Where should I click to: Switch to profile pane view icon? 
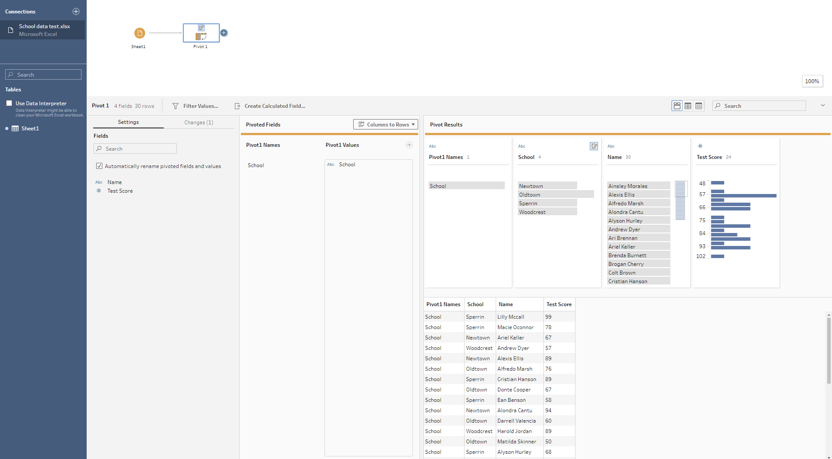677,106
